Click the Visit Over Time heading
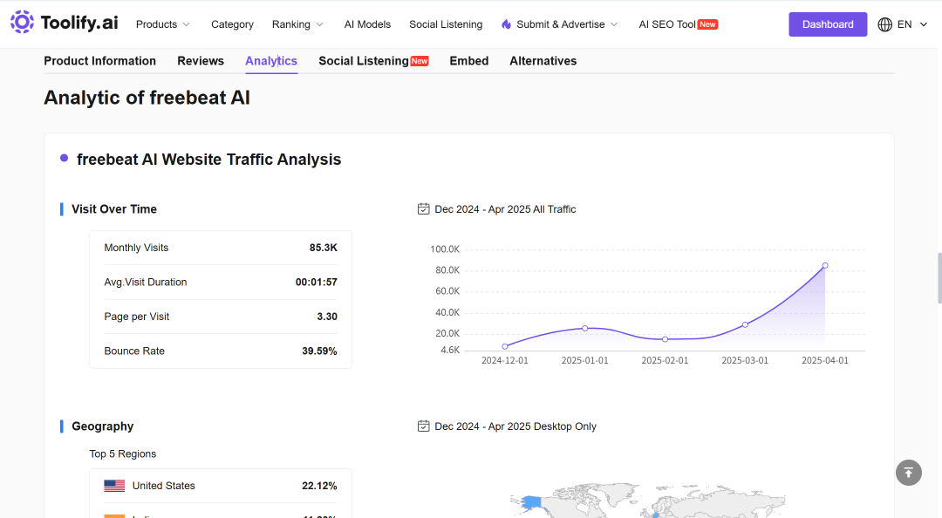 [x=114, y=209]
